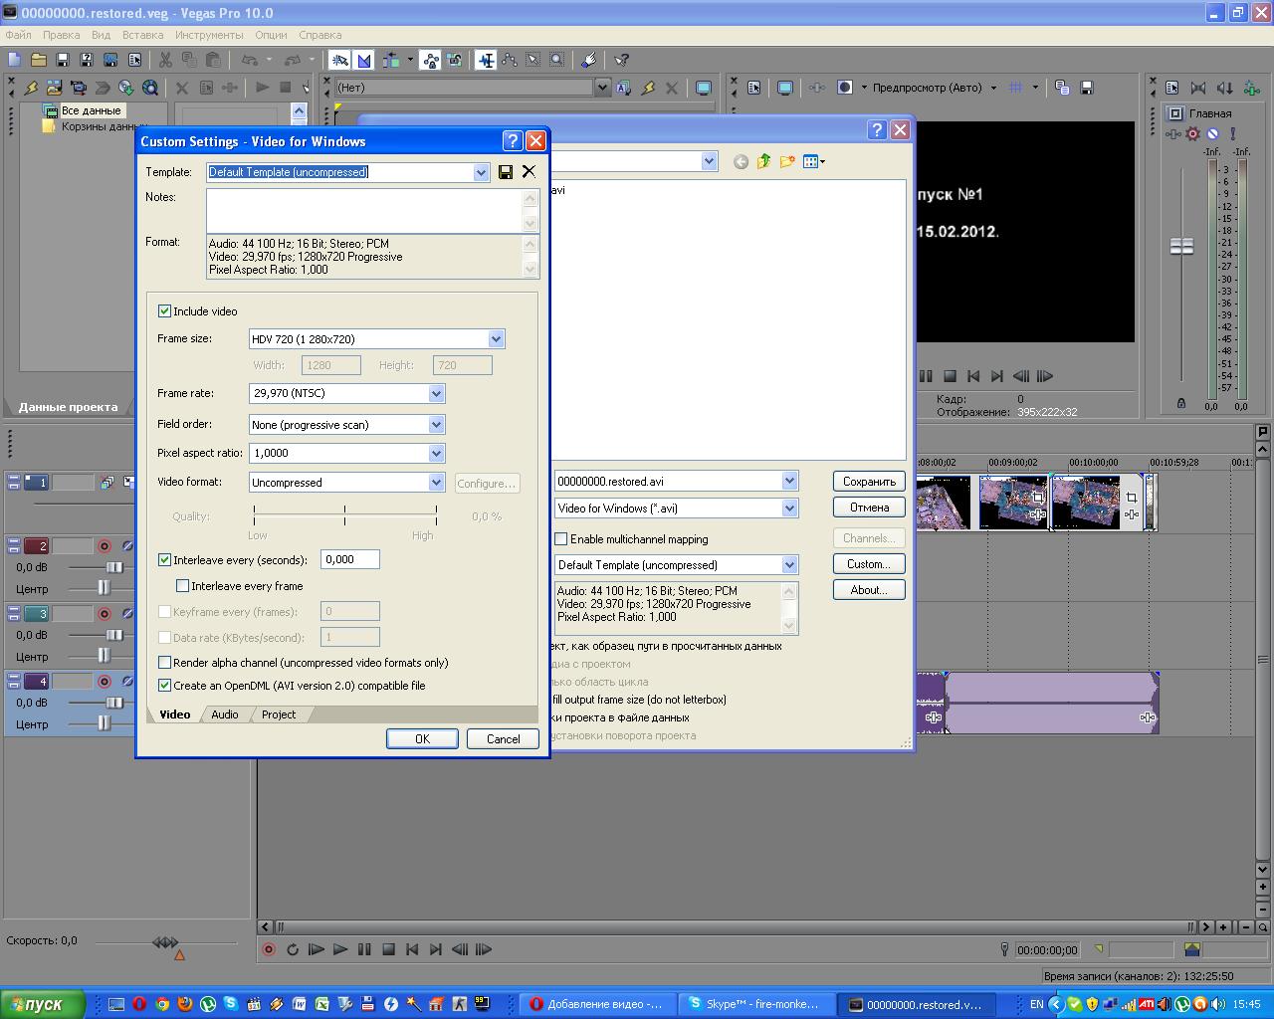Switch to the Project tab
This screenshot has width=1274, height=1019.
coord(279,714)
